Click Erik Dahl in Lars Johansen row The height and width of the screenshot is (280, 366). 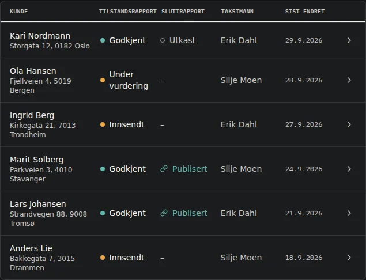(x=239, y=213)
